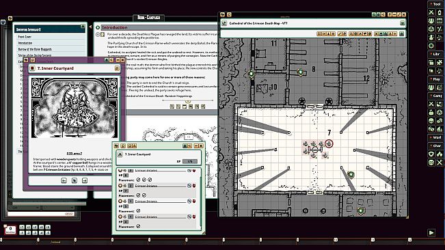Toggle red faction shield on second Crimson Initiates row
This screenshot has height=250, width=445.
tap(194, 186)
